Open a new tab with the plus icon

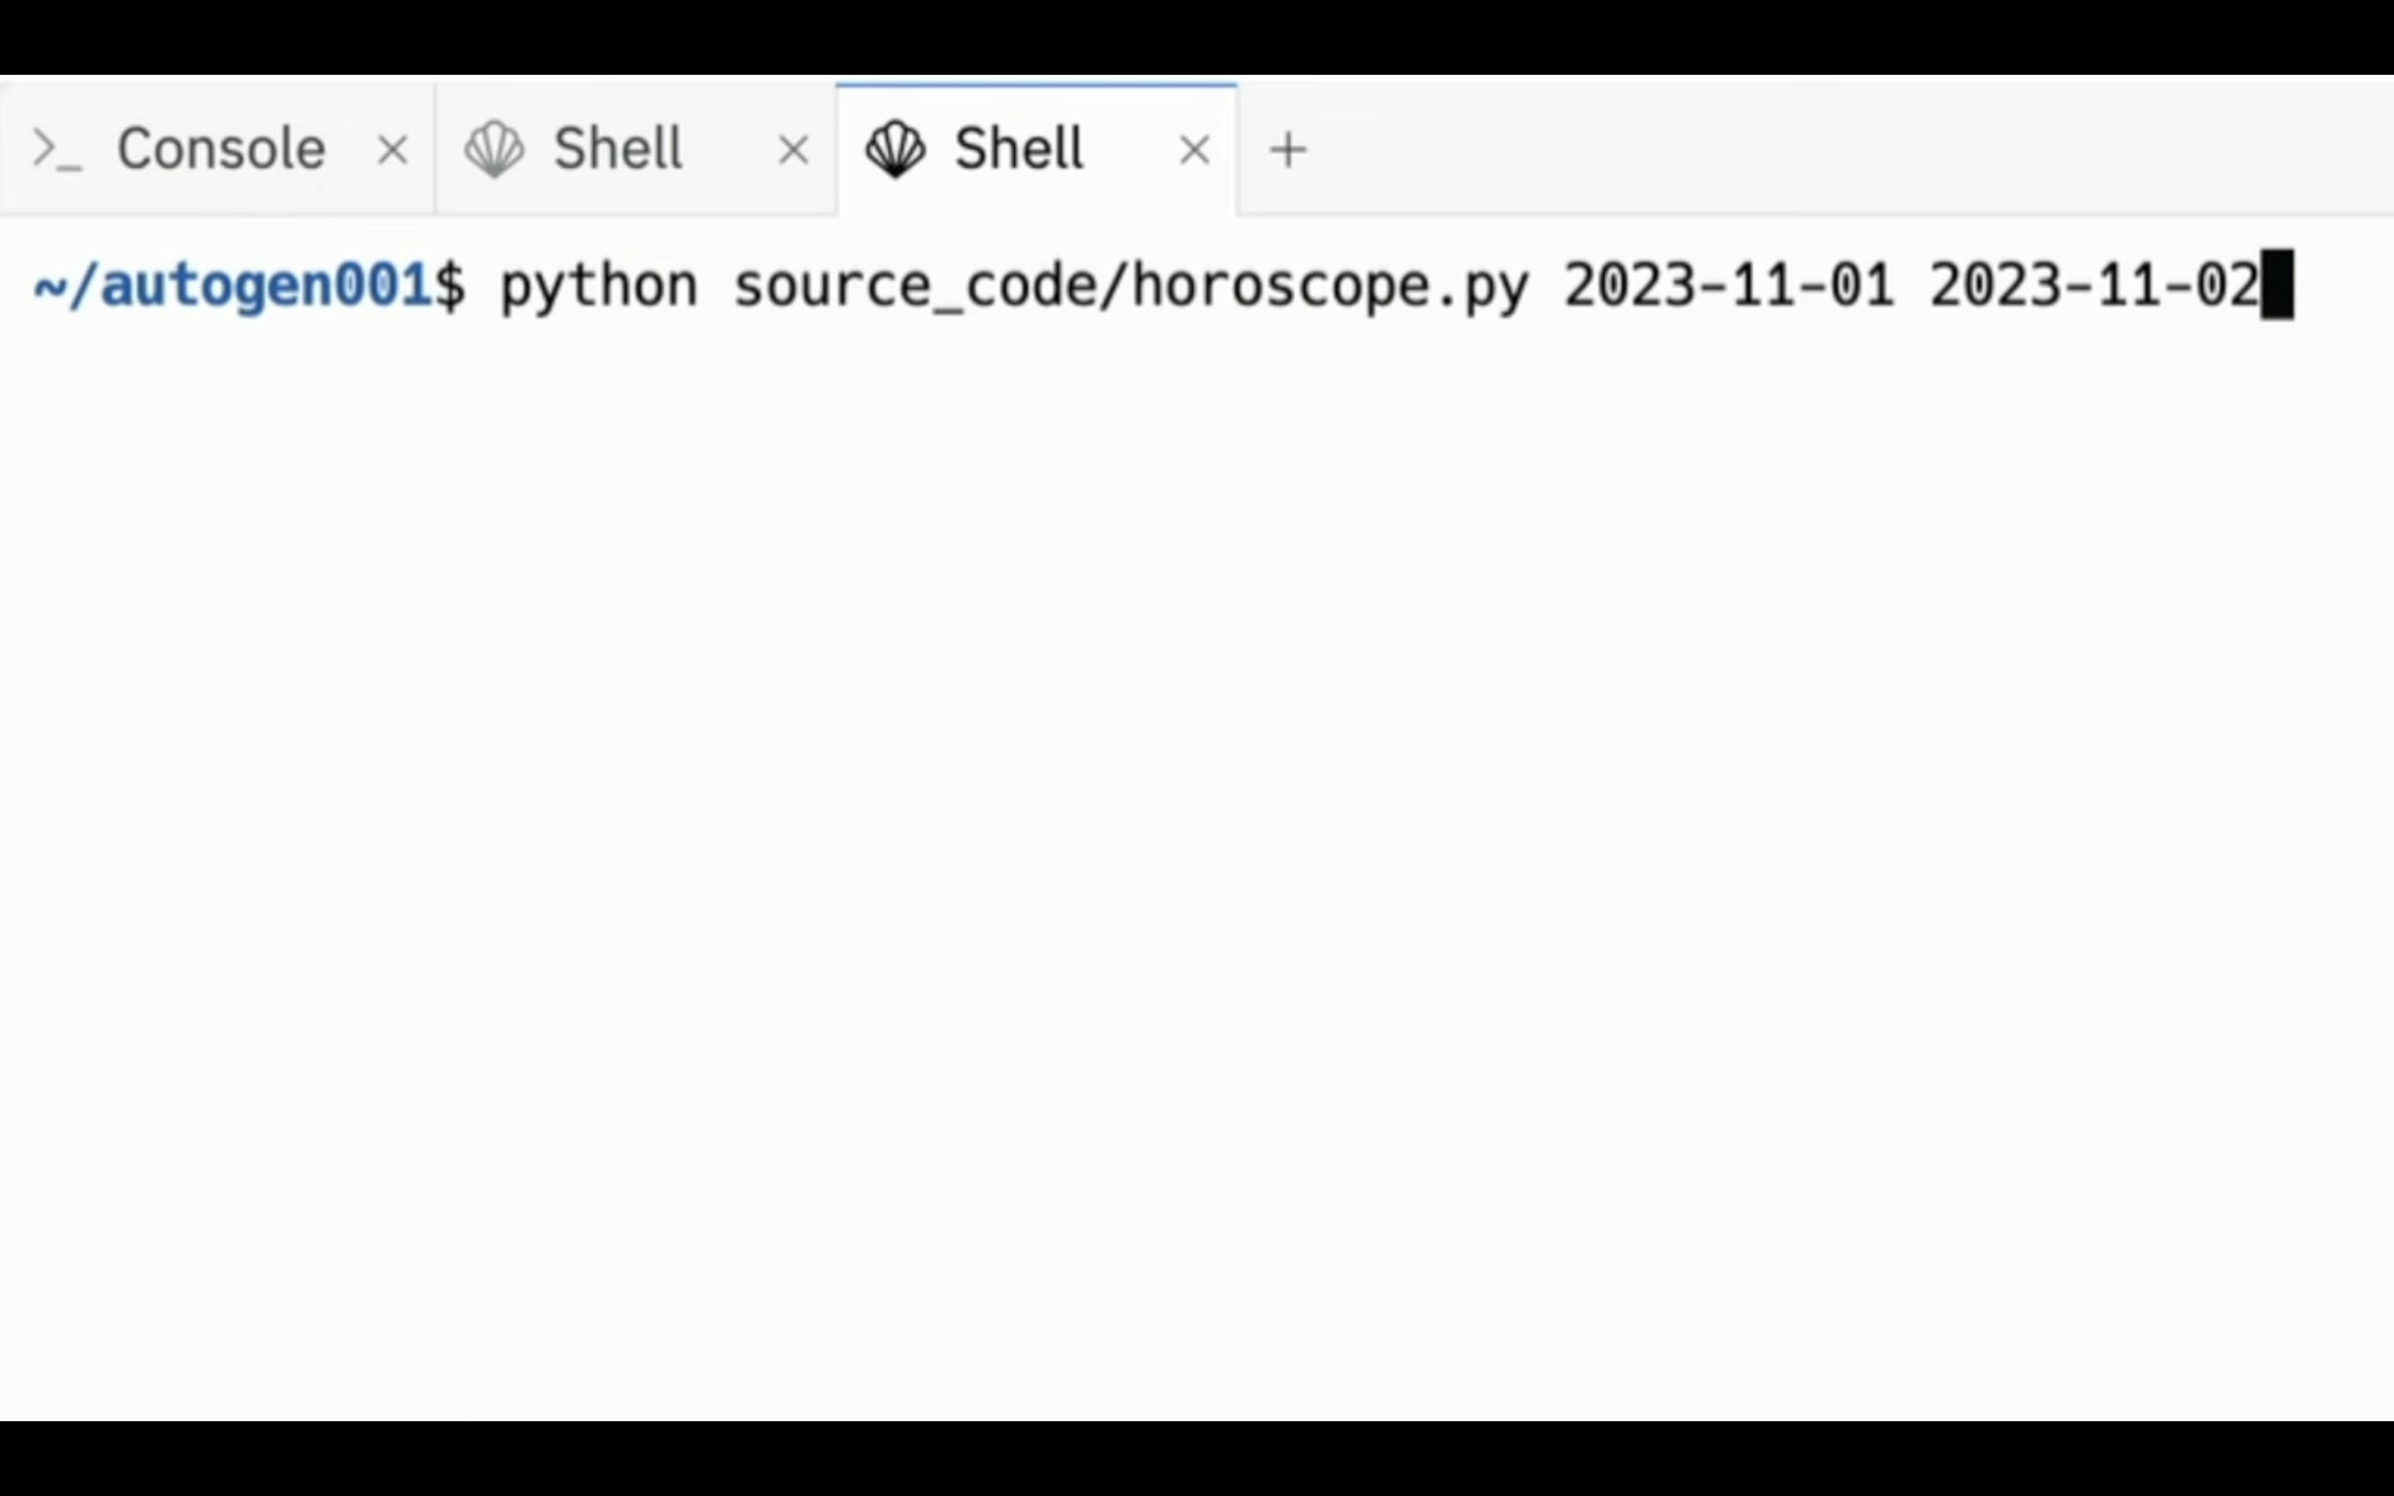[x=1288, y=150]
